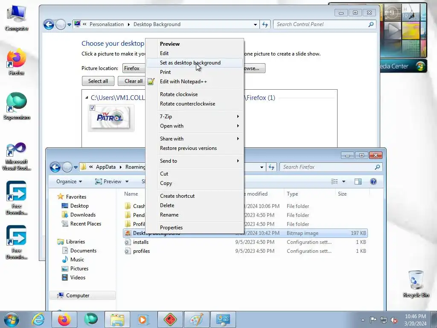Choose Edit with Notepad++ from the context menu
The image size is (437, 328).
pos(194,82)
